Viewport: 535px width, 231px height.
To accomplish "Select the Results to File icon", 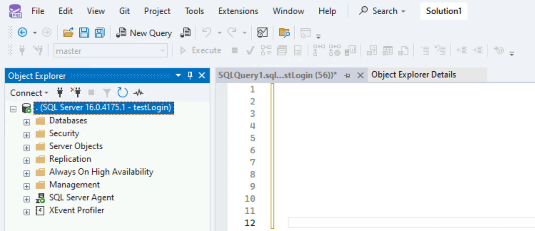I will click(x=403, y=51).
